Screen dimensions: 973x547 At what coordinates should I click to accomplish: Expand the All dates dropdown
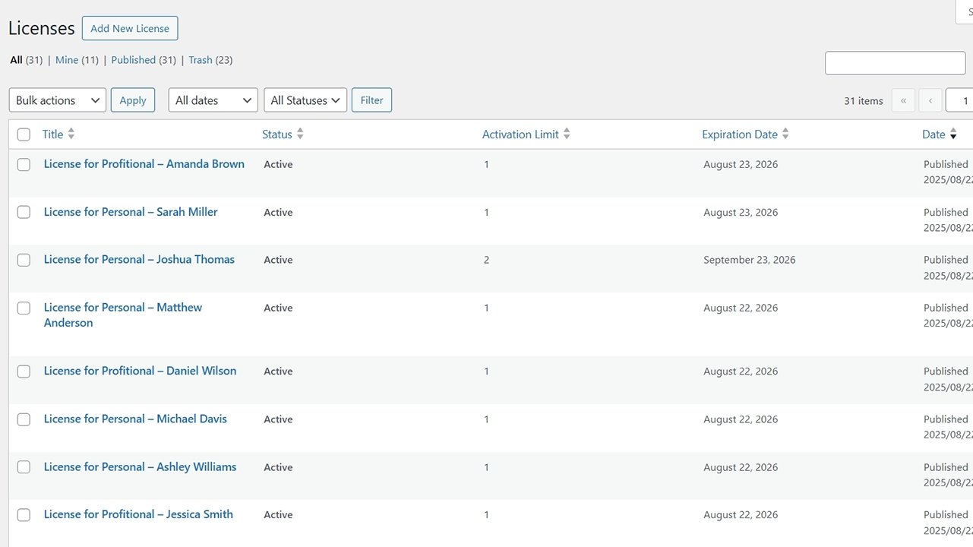tap(213, 100)
